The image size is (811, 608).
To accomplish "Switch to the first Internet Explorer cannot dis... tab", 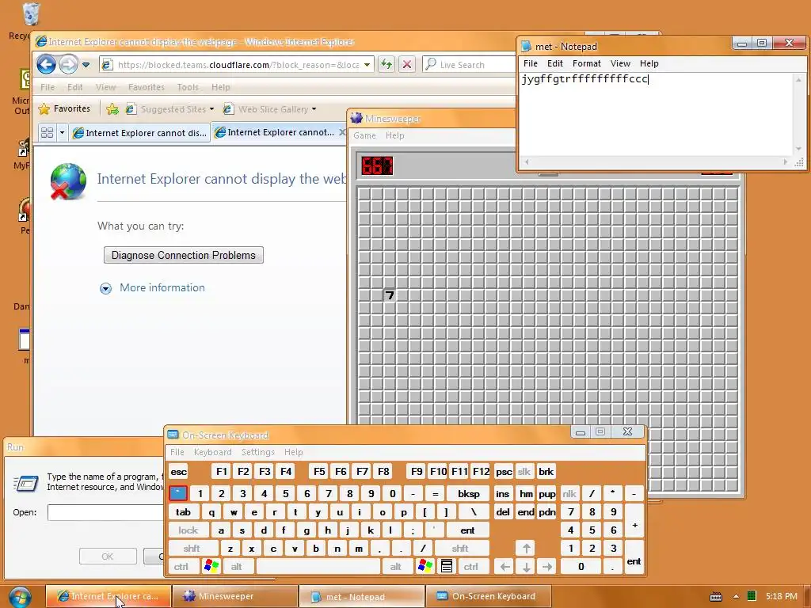I will click(x=139, y=133).
